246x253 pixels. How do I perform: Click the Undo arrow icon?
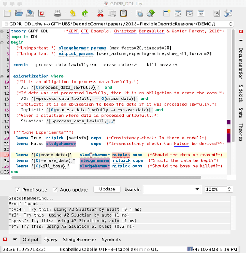coord(73,13)
